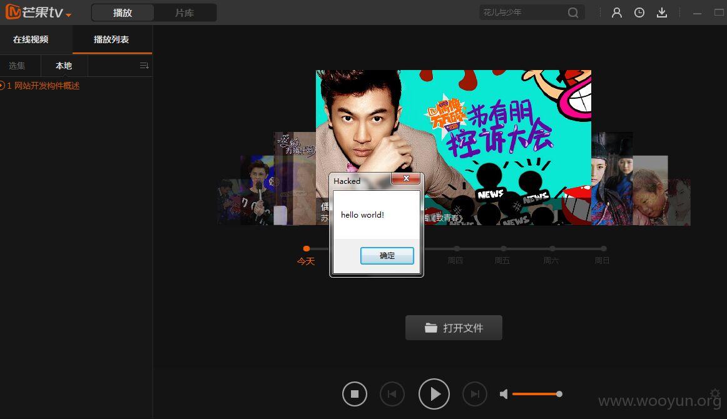
Task: Click the large play button
Action: pos(434,394)
